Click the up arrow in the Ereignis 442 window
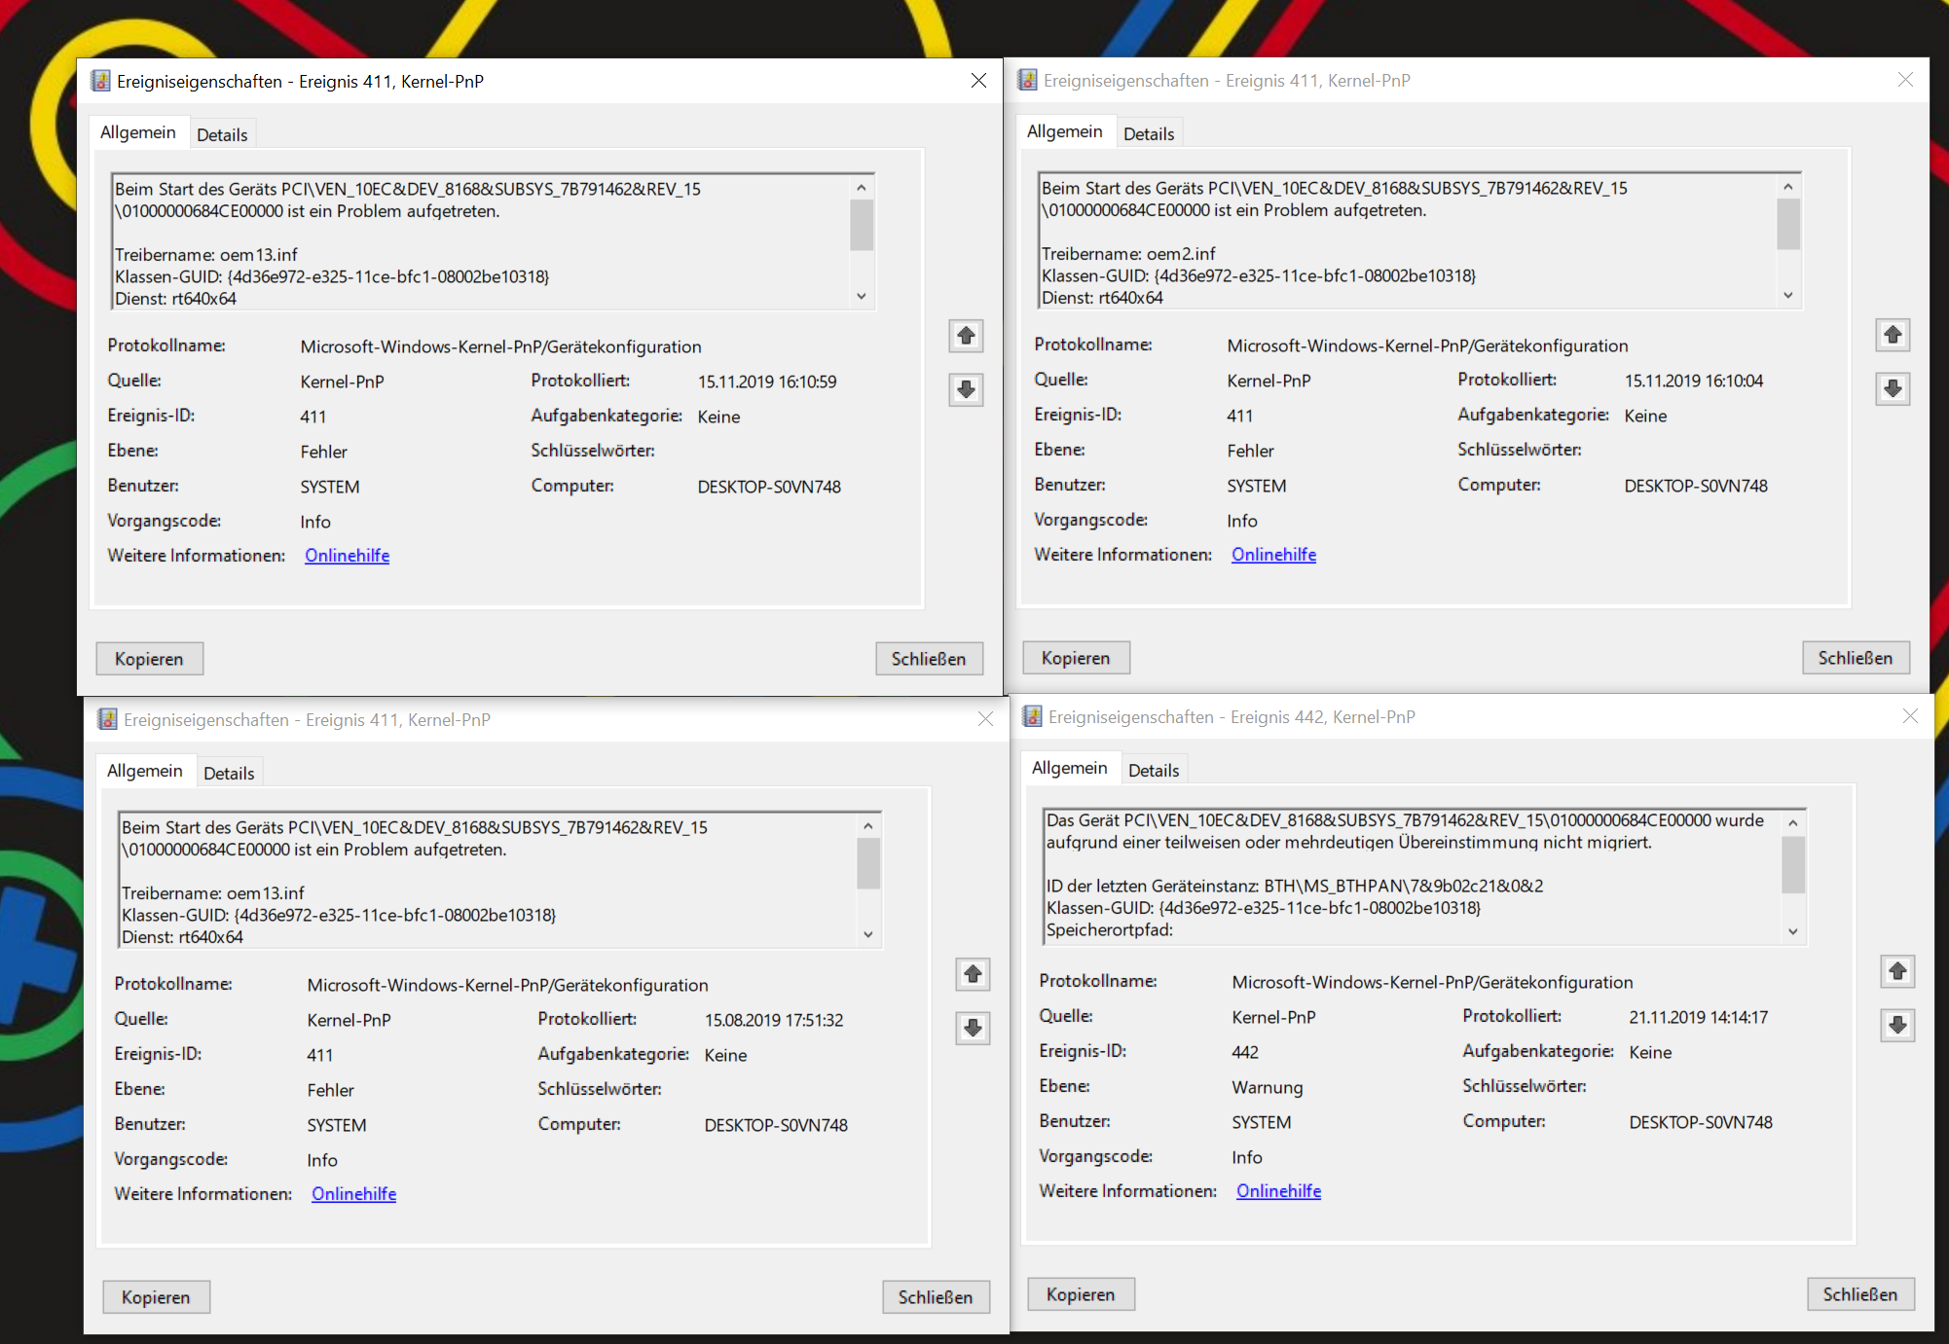The image size is (1949, 1344). [x=1897, y=971]
